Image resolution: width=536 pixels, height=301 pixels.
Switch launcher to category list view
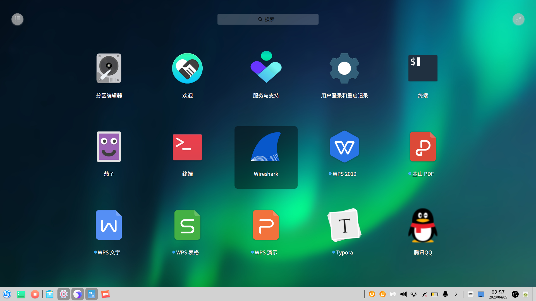pyautogui.click(x=17, y=19)
